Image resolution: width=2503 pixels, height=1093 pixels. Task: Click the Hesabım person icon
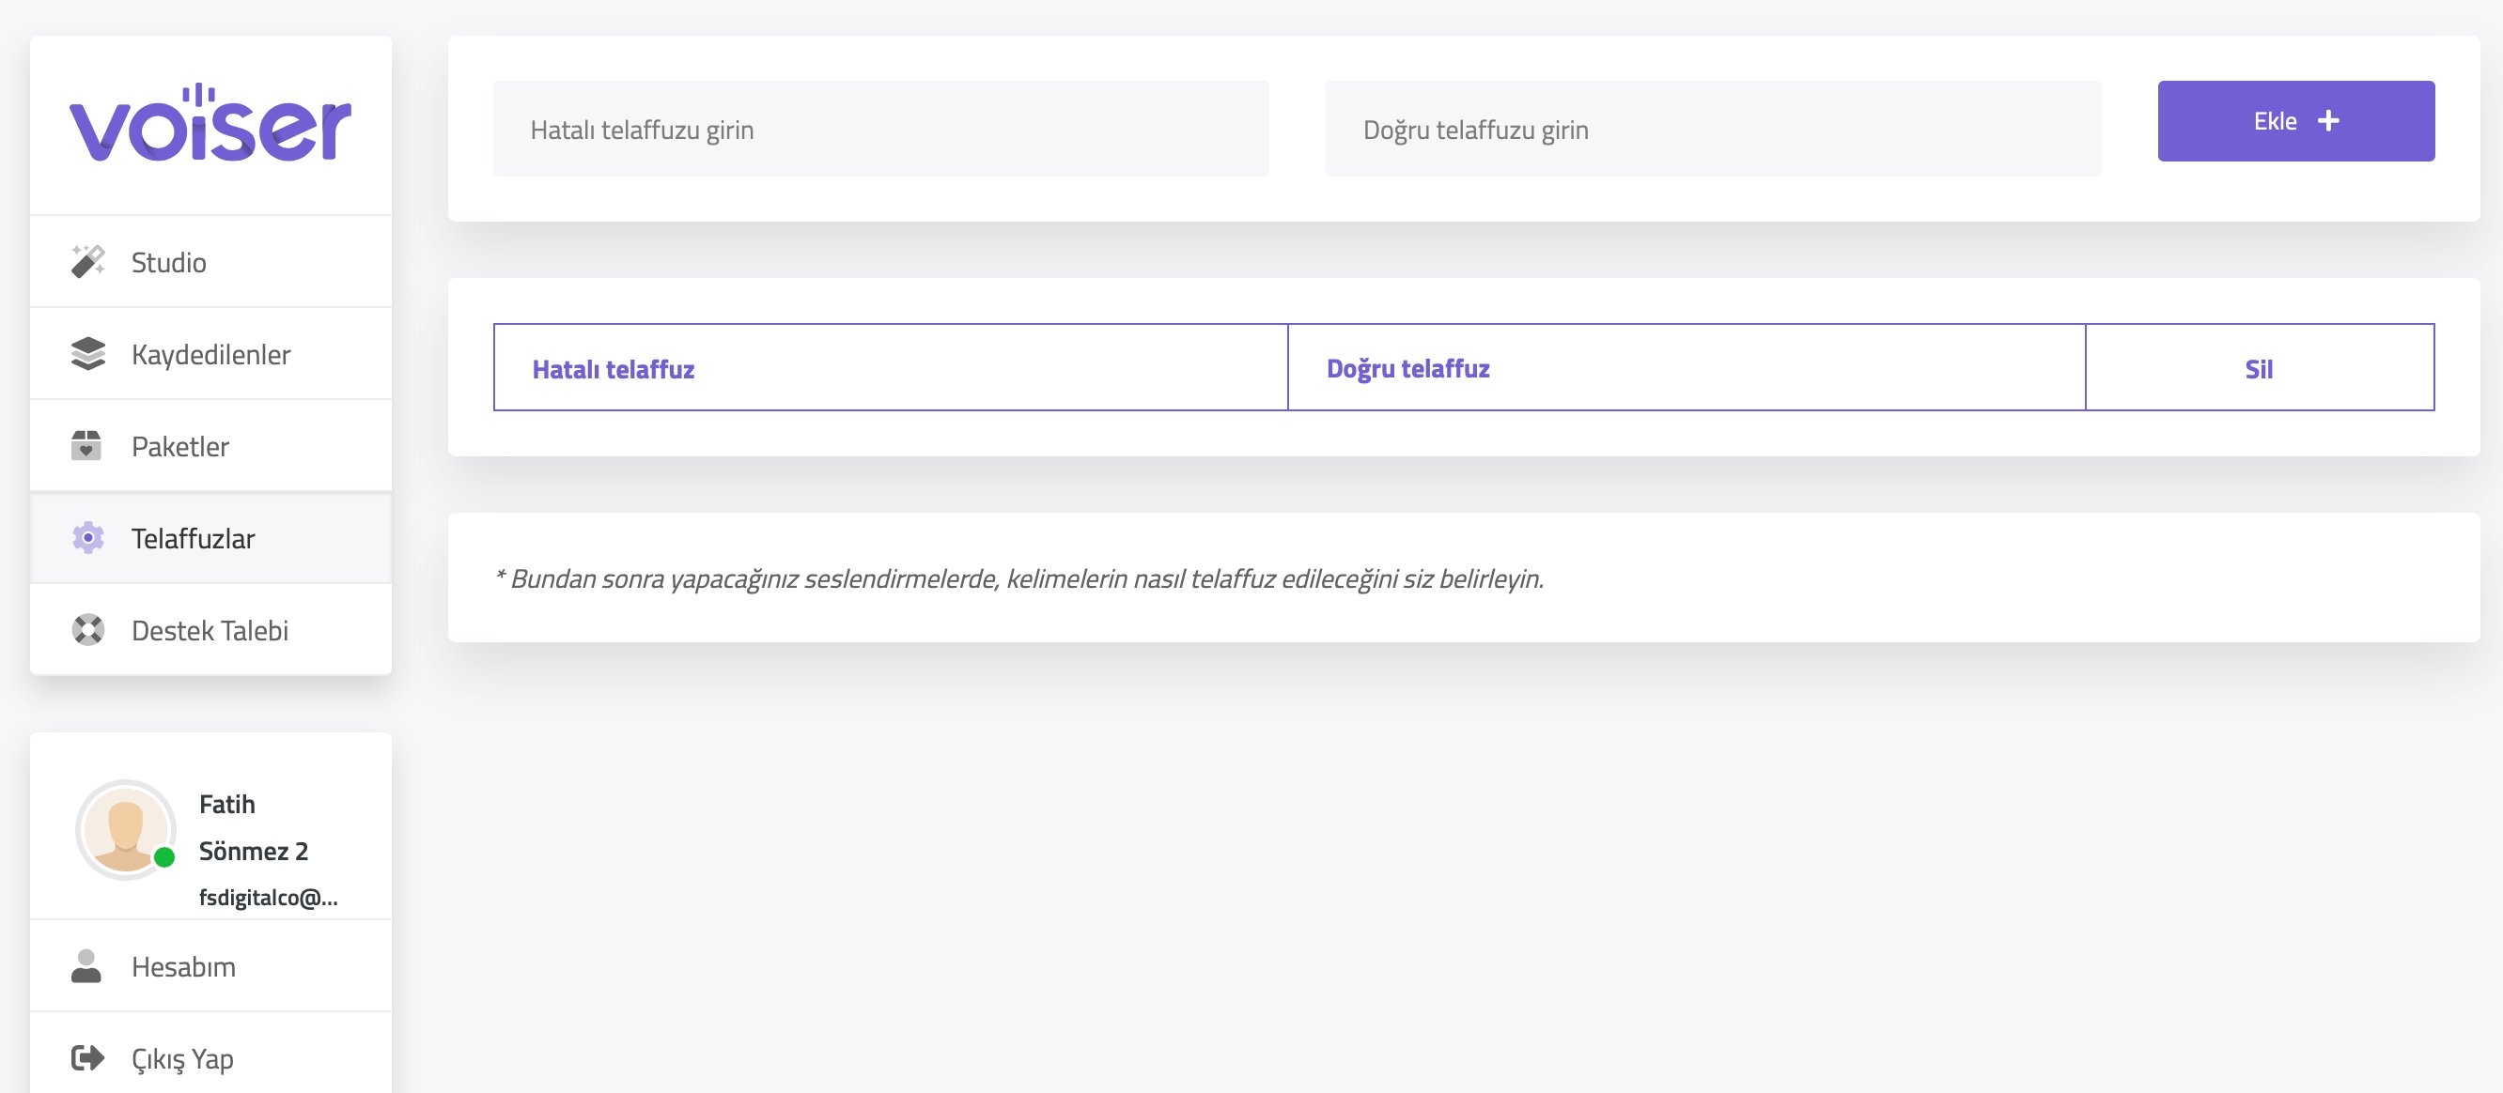(86, 966)
